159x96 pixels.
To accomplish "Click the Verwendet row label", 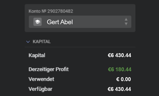I will click(x=41, y=79).
